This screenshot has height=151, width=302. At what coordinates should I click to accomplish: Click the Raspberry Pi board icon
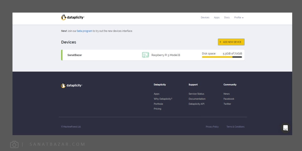pos(146,55)
